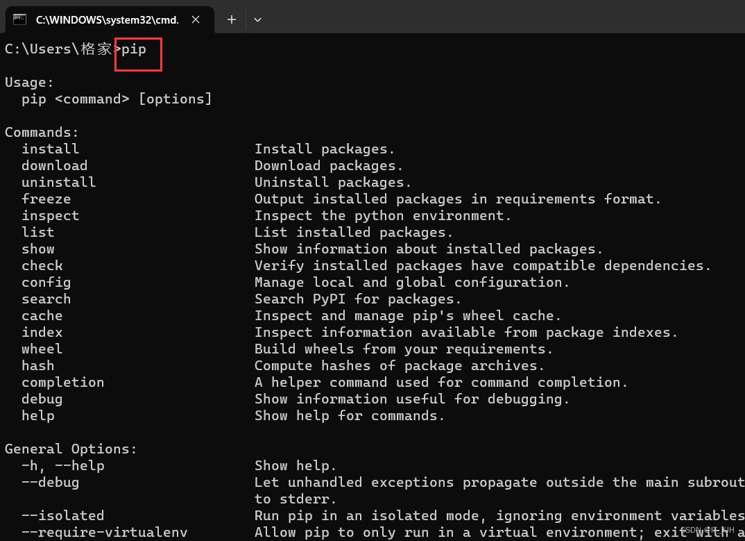The height and width of the screenshot is (541, 745).
Task: Click the 'show' command name
Action: coord(38,249)
